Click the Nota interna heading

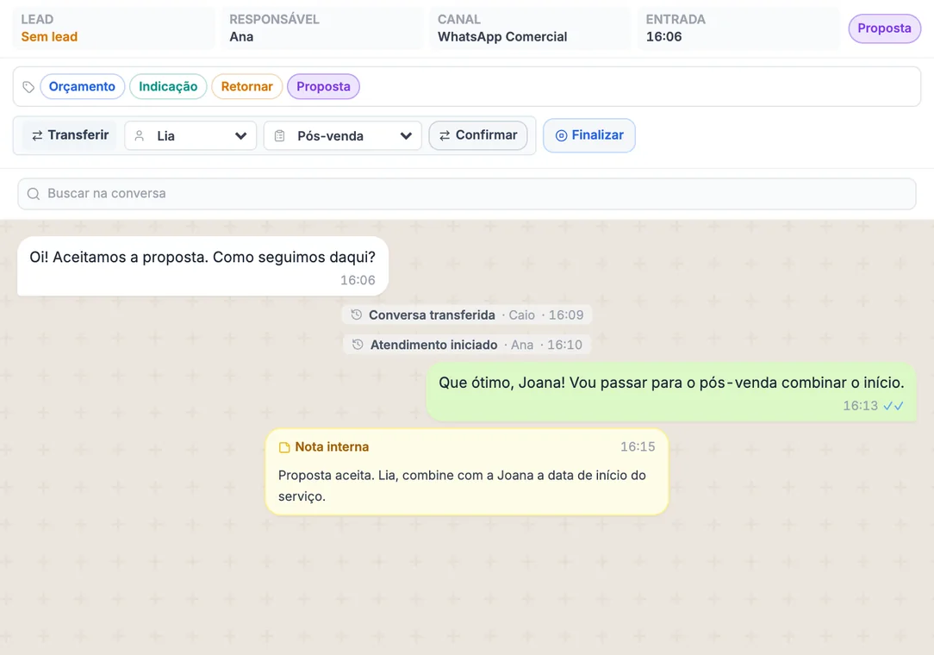coord(332,447)
